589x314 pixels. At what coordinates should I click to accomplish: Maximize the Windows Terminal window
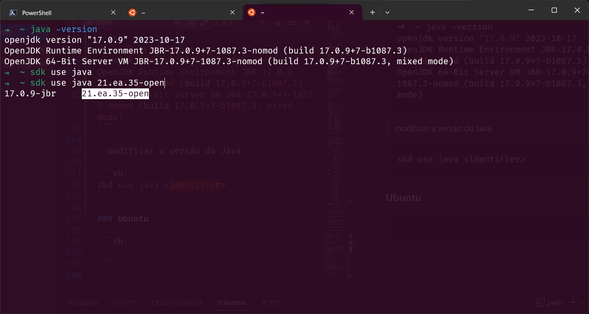pos(554,10)
